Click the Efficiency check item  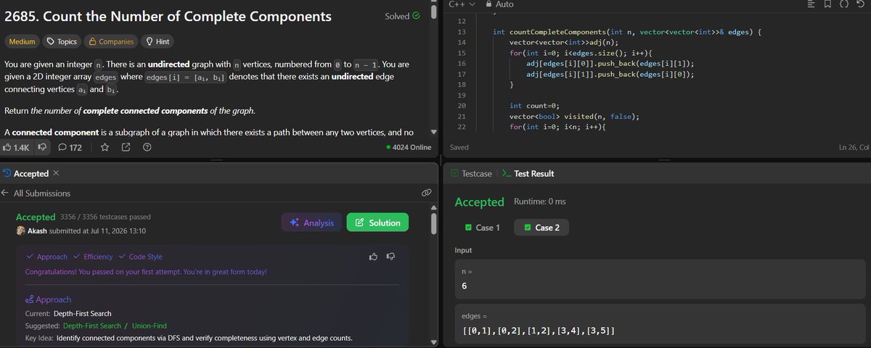(93, 257)
